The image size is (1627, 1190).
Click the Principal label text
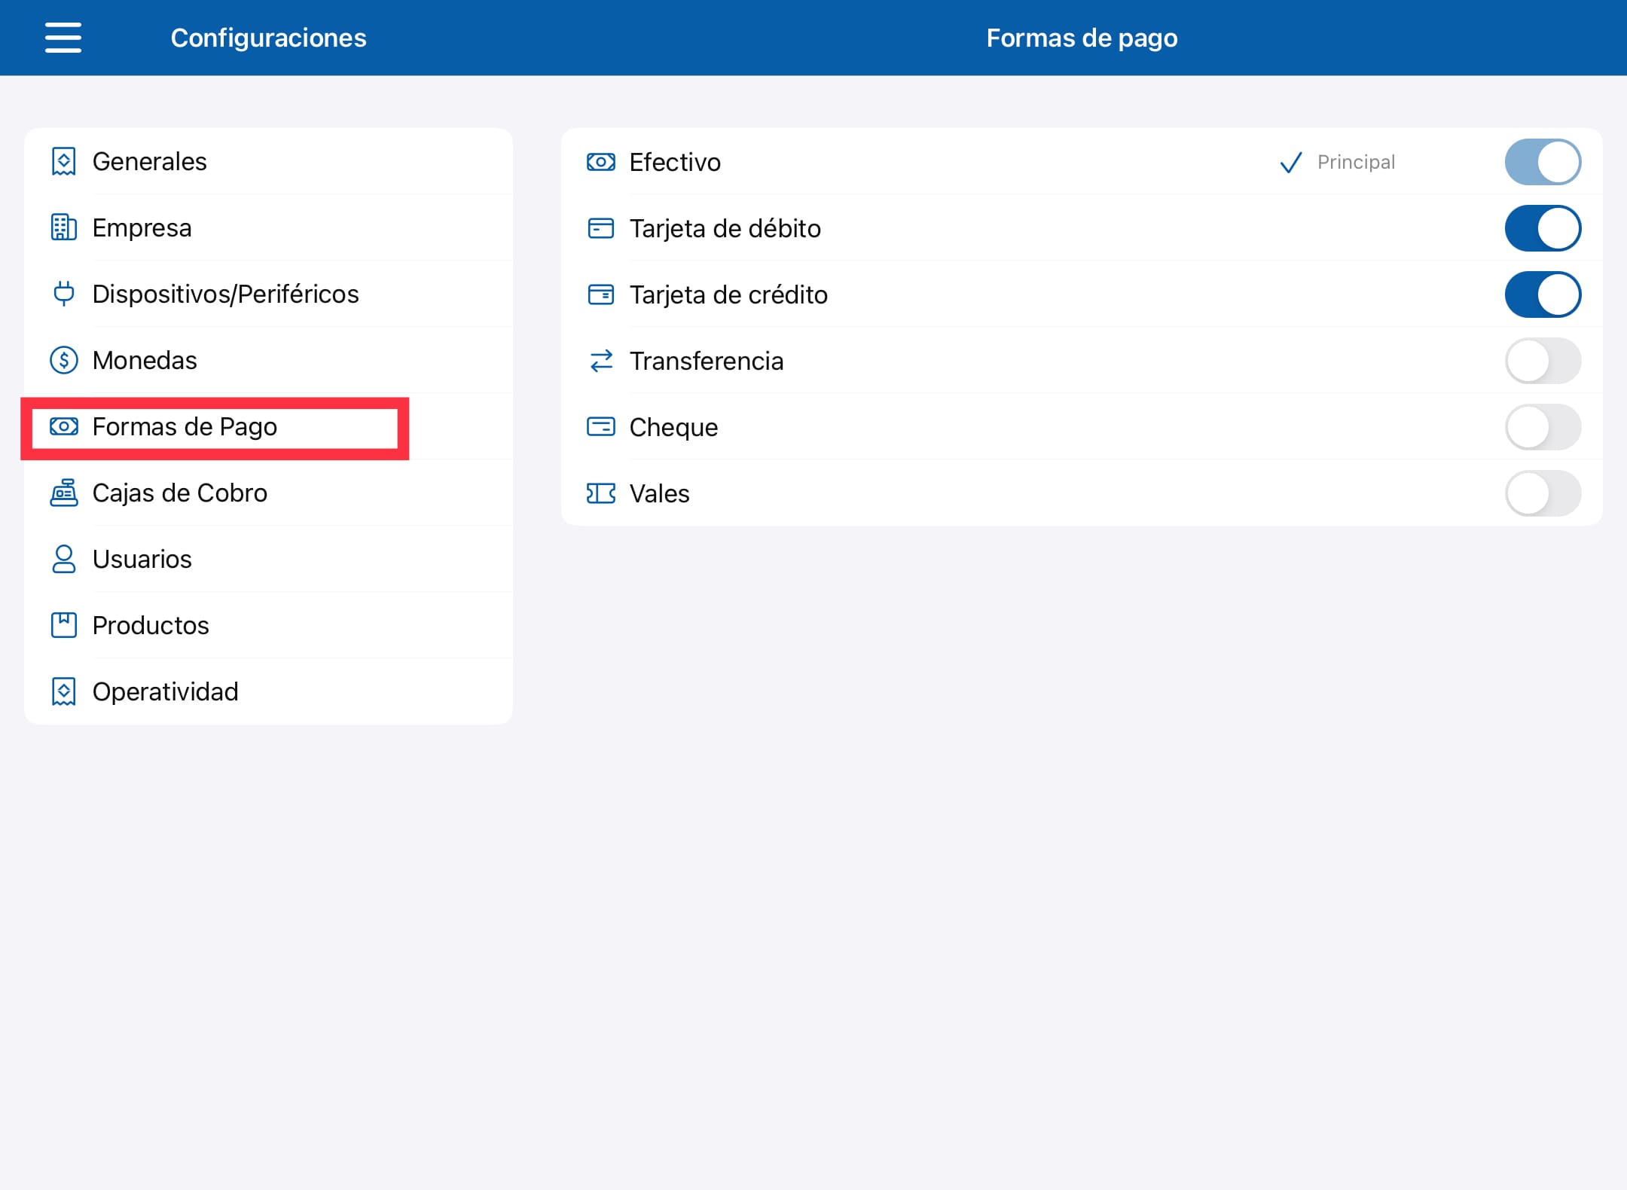[x=1356, y=162]
